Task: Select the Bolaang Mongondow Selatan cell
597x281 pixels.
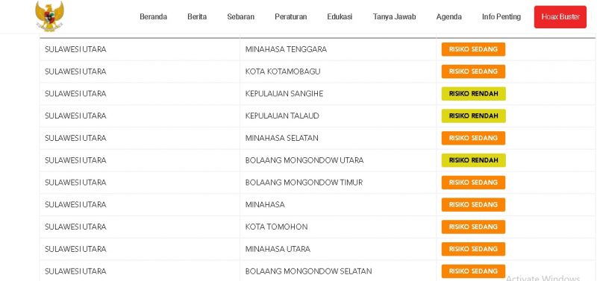Action: click(x=338, y=271)
